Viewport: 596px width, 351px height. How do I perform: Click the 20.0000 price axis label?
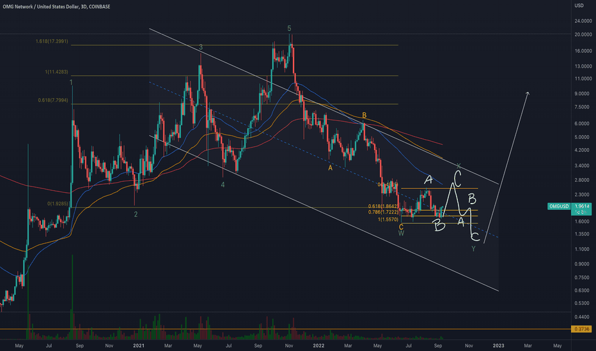(x=583, y=34)
